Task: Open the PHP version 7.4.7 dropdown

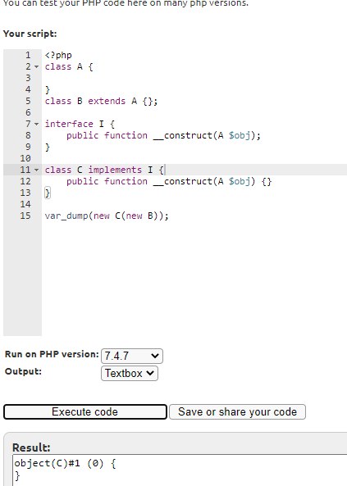Action: 132,356
